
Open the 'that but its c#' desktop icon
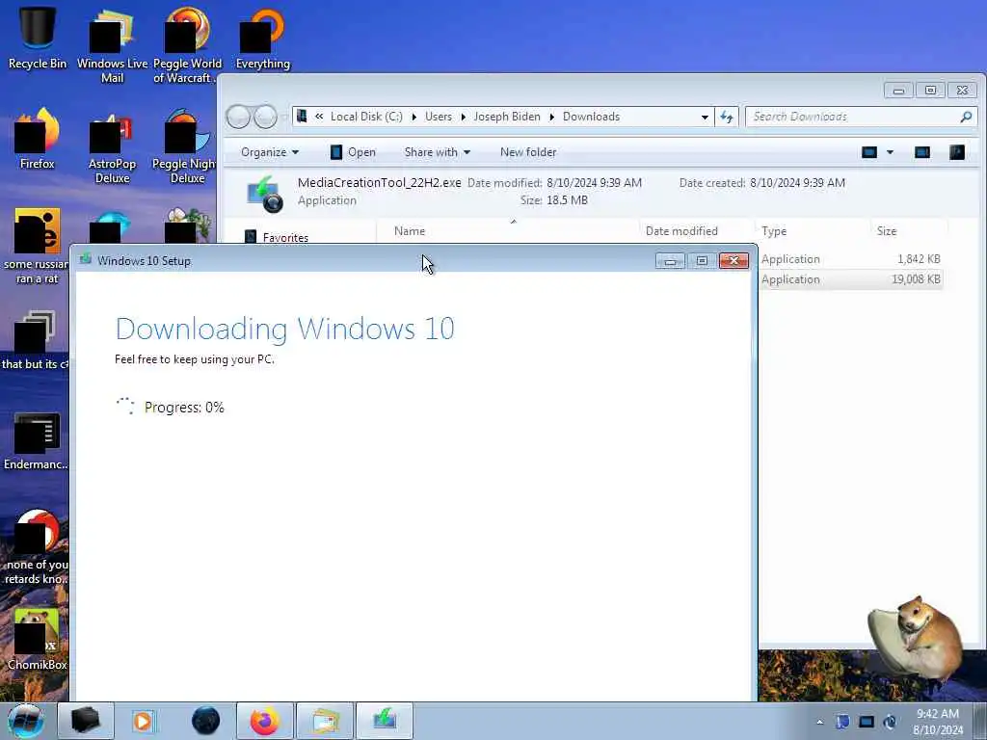click(x=35, y=338)
